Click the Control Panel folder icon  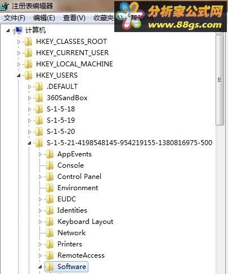pos(50,177)
